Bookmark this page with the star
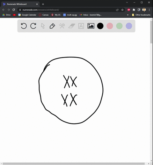 (x=122, y=10)
